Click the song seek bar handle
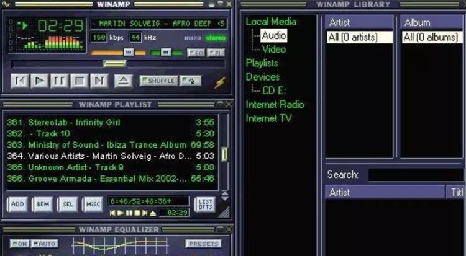The image size is (466, 256). pyautogui.click(x=115, y=63)
